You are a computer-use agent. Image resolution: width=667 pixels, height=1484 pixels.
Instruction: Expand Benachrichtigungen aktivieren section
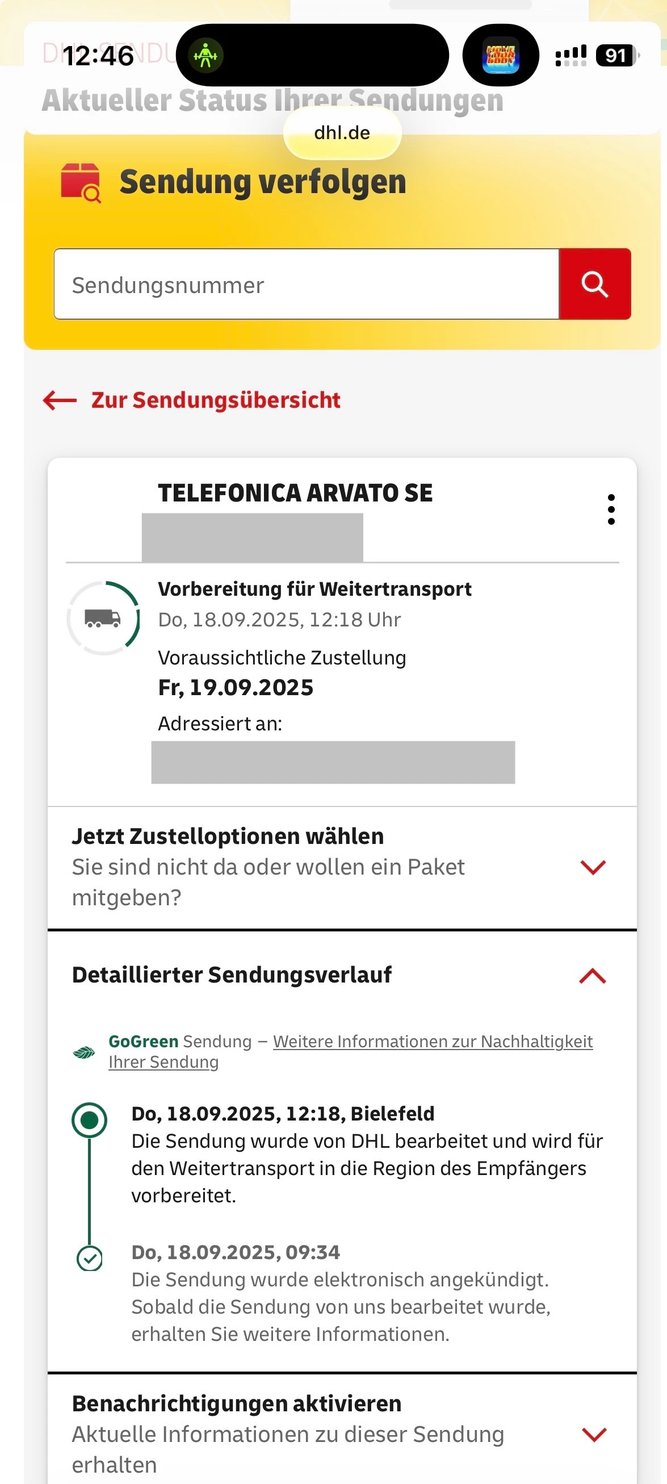click(x=594, y=1435)
